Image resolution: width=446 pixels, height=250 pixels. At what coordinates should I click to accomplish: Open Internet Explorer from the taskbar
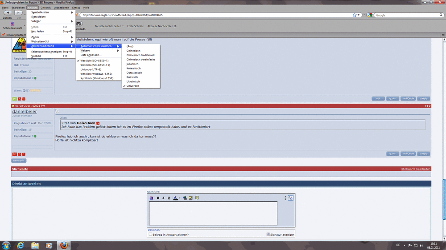(x=21, y=246)
